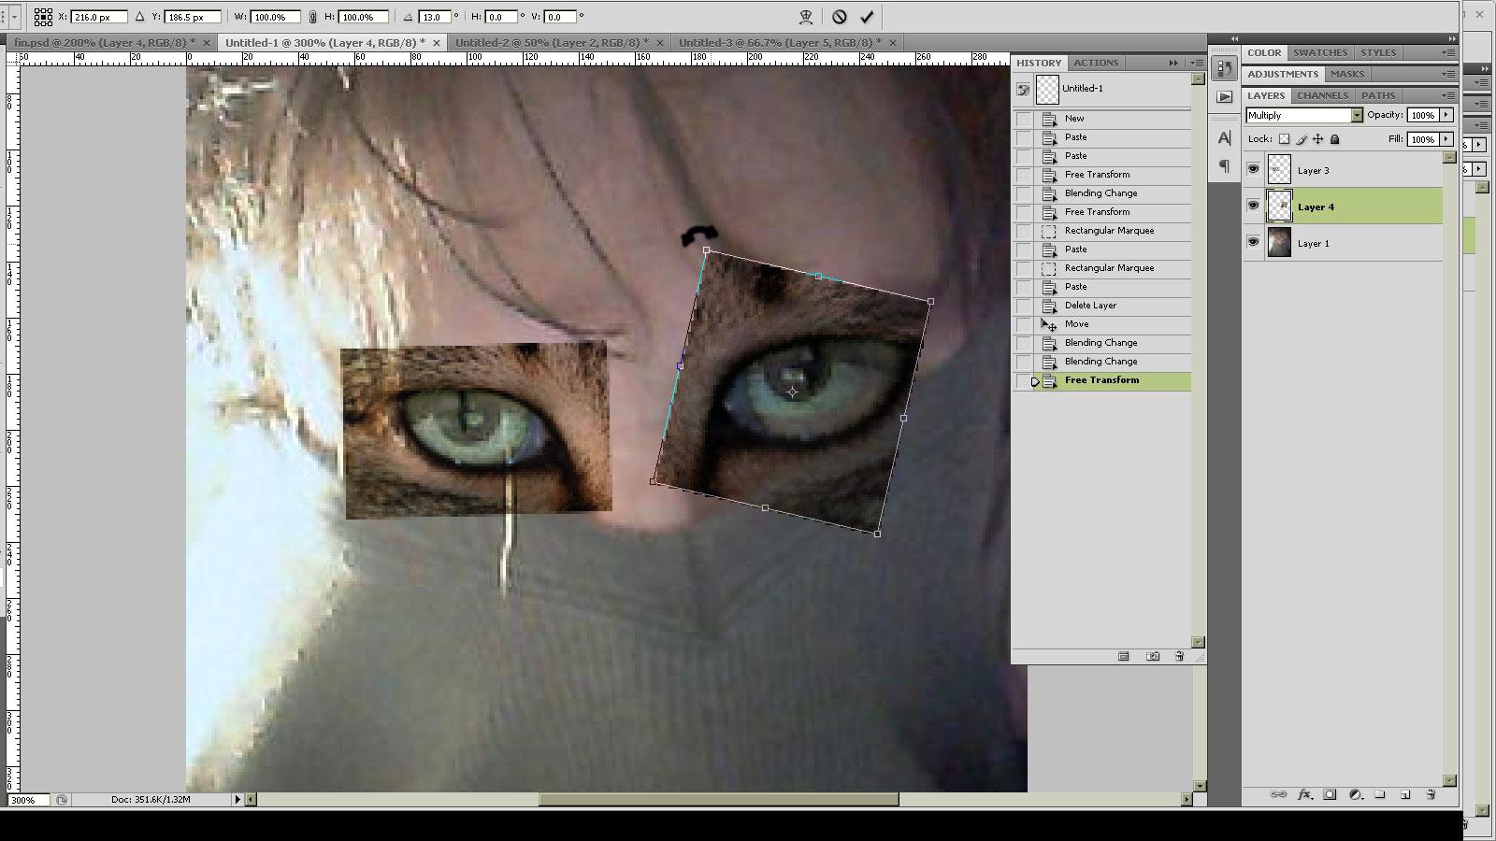This screenshot has width=1496, height=841.
Task: Commit the transform with the checkmark icon
Action: pyautogui.click(x=867, y=17)
